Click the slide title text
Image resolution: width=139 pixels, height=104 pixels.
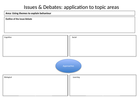(x=71, y=7)
